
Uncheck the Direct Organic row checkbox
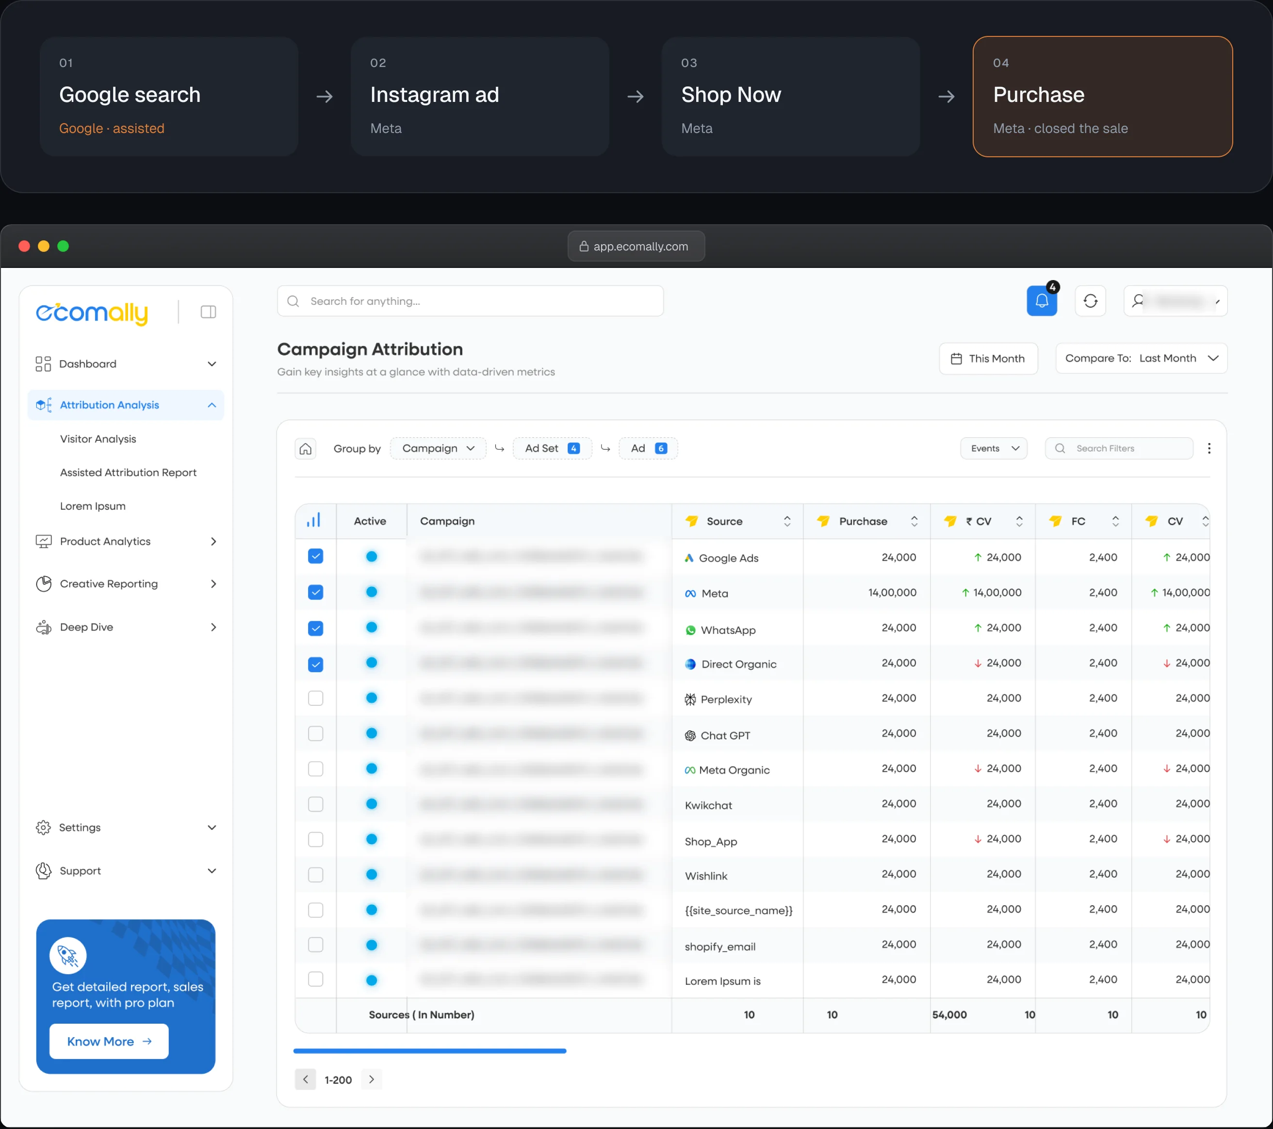[315, 664]
